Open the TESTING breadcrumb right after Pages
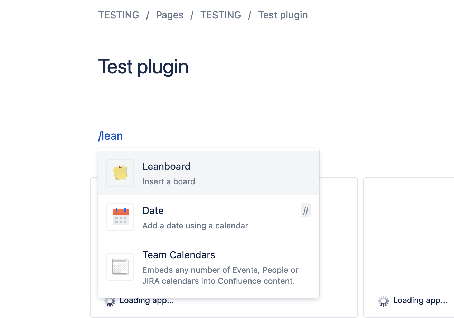 pos(221,15)
